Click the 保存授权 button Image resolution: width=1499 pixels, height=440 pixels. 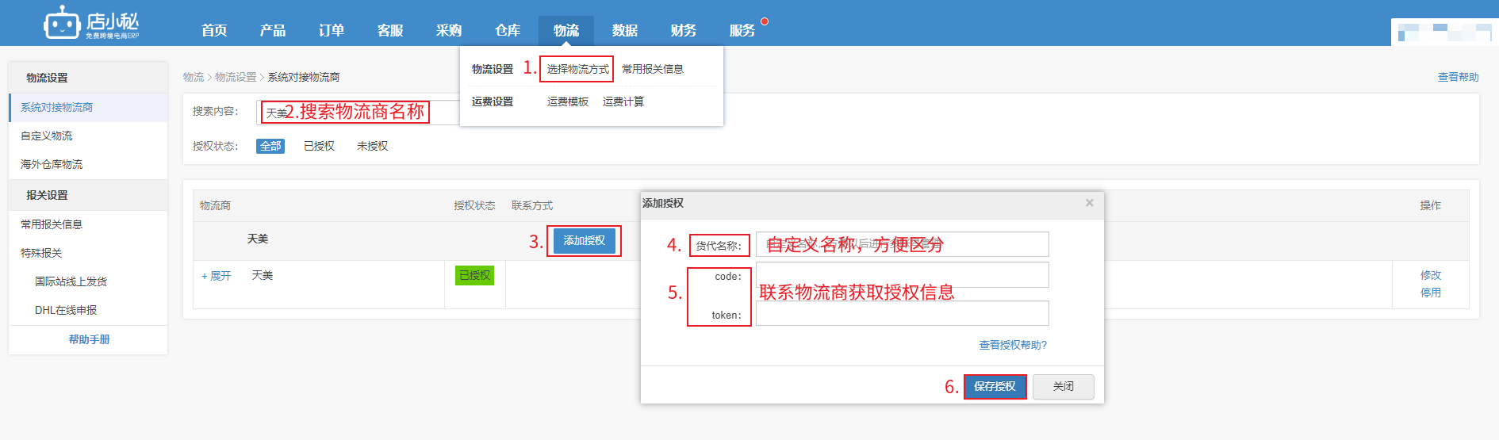tap(995, 386)
